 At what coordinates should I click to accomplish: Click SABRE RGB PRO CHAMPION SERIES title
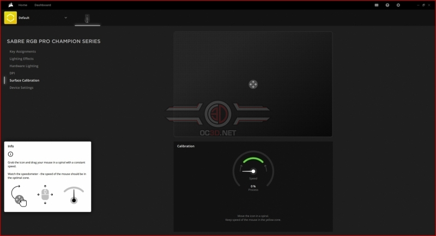(x=53, y=41)
